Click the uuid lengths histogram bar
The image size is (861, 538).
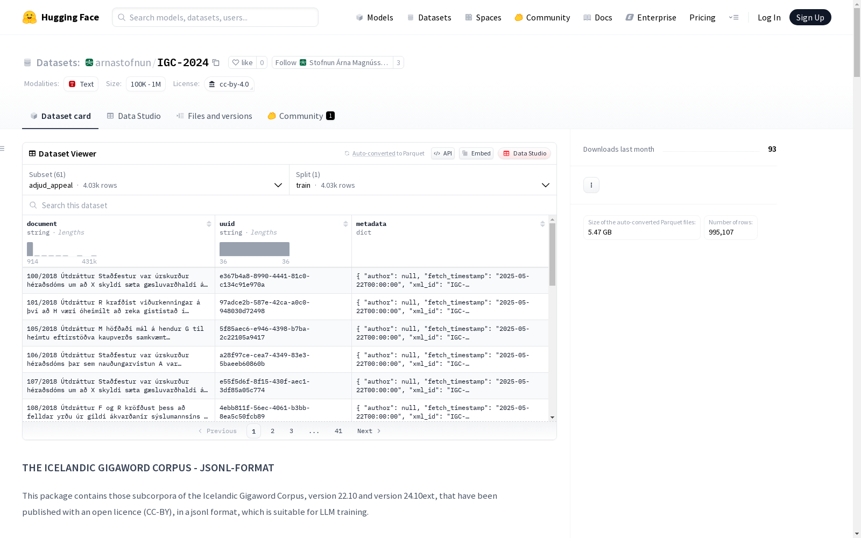click(255, 249)
